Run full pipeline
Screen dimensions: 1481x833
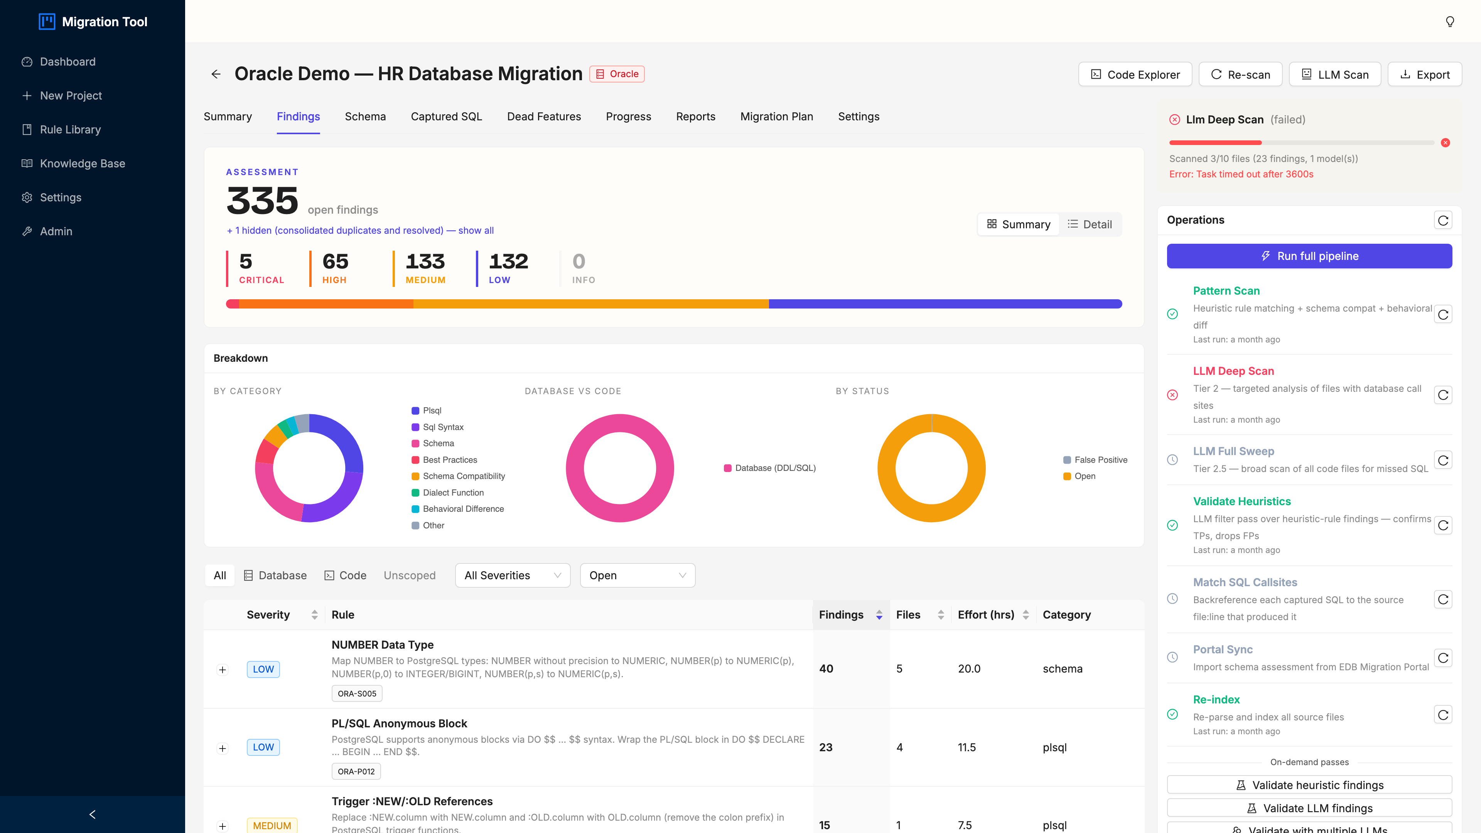[x=1309, y=256]
